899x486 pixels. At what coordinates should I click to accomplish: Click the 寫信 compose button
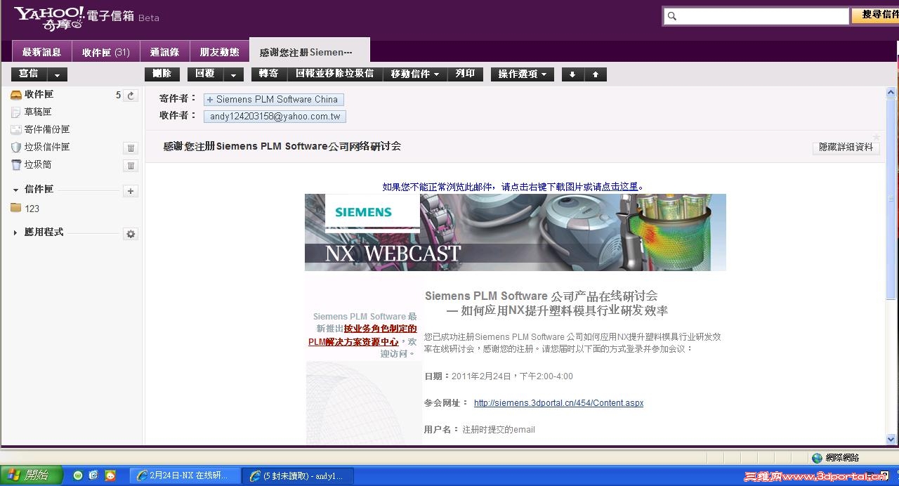point(29,74)
